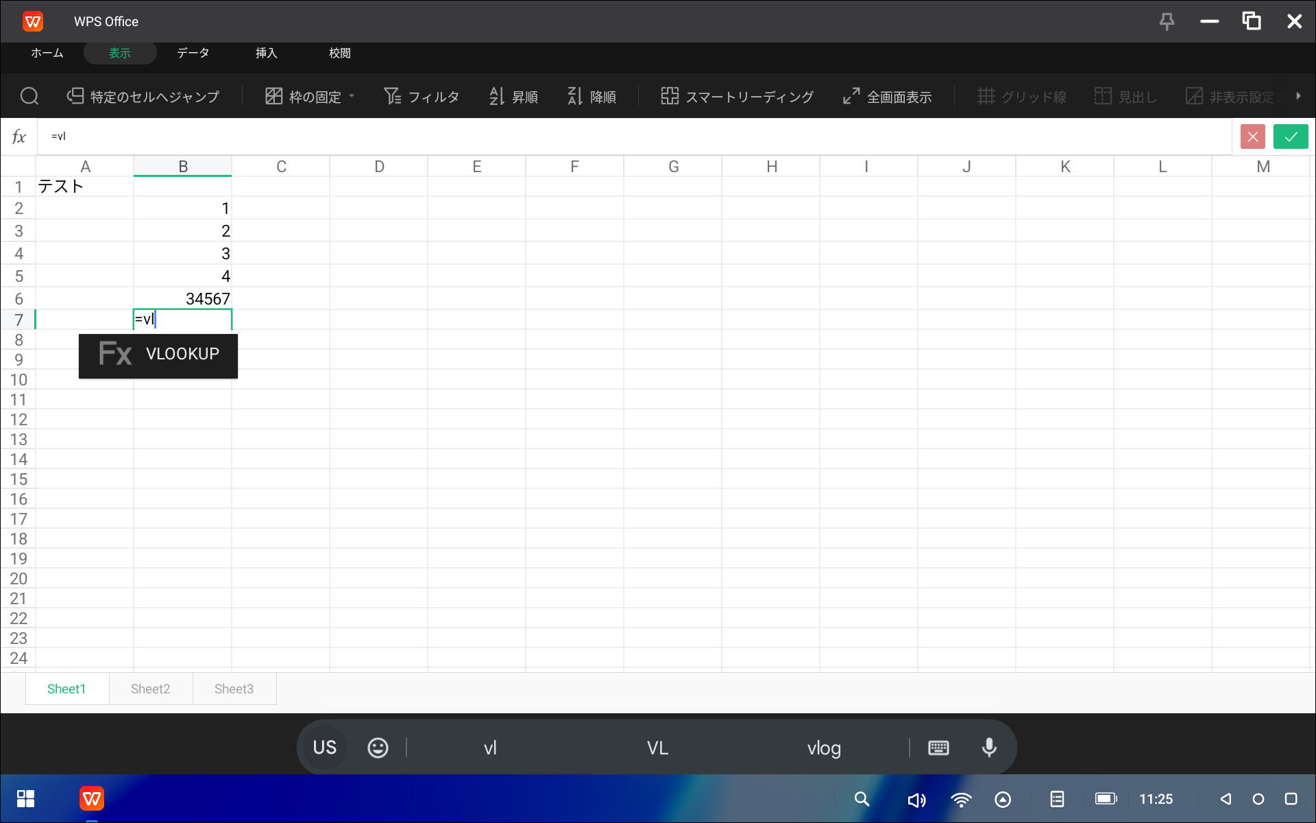Viewport: 1316px width, 823px height.
Task: Show on-screen keyboard icon
Action: point(938,748)
